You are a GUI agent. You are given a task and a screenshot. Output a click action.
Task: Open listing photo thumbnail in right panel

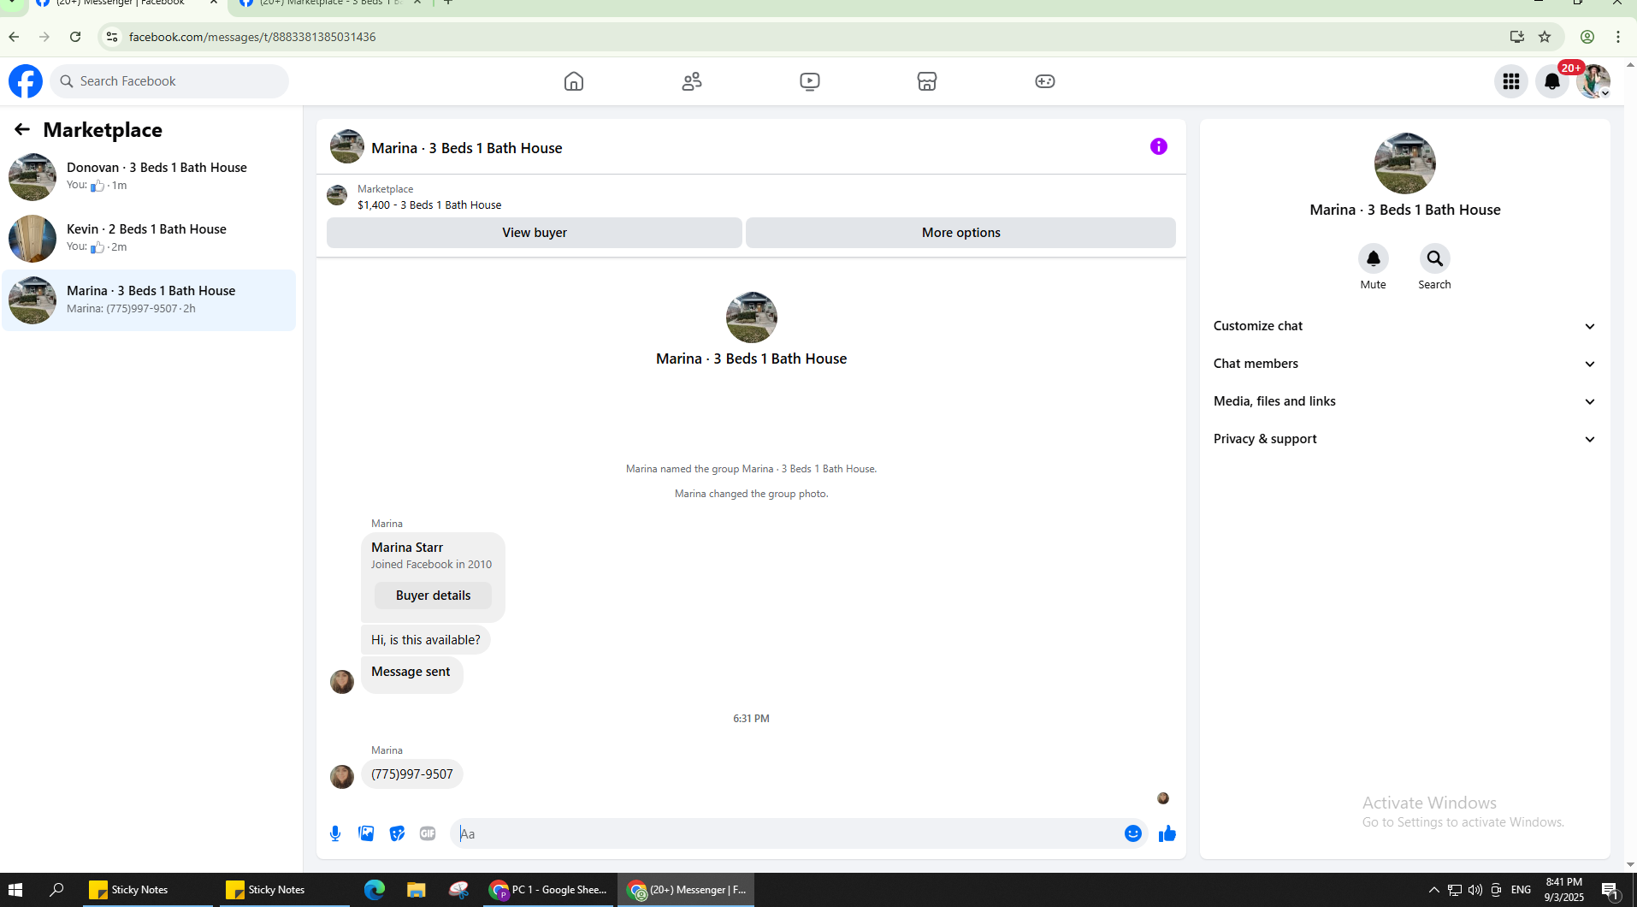tap(1405, 163)
